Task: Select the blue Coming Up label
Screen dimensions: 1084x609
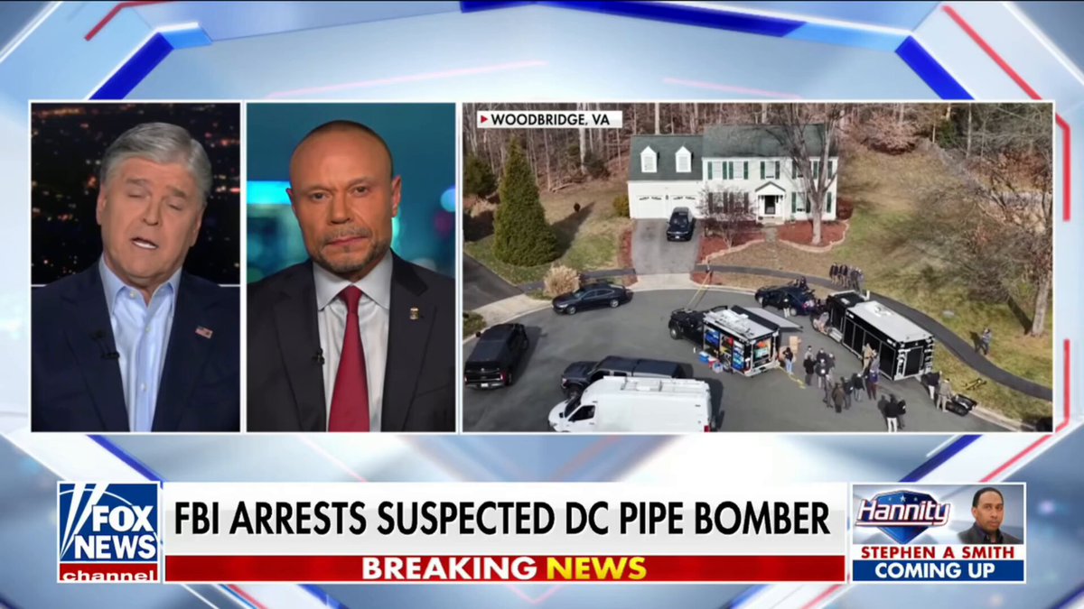Action: coord(938,571)
